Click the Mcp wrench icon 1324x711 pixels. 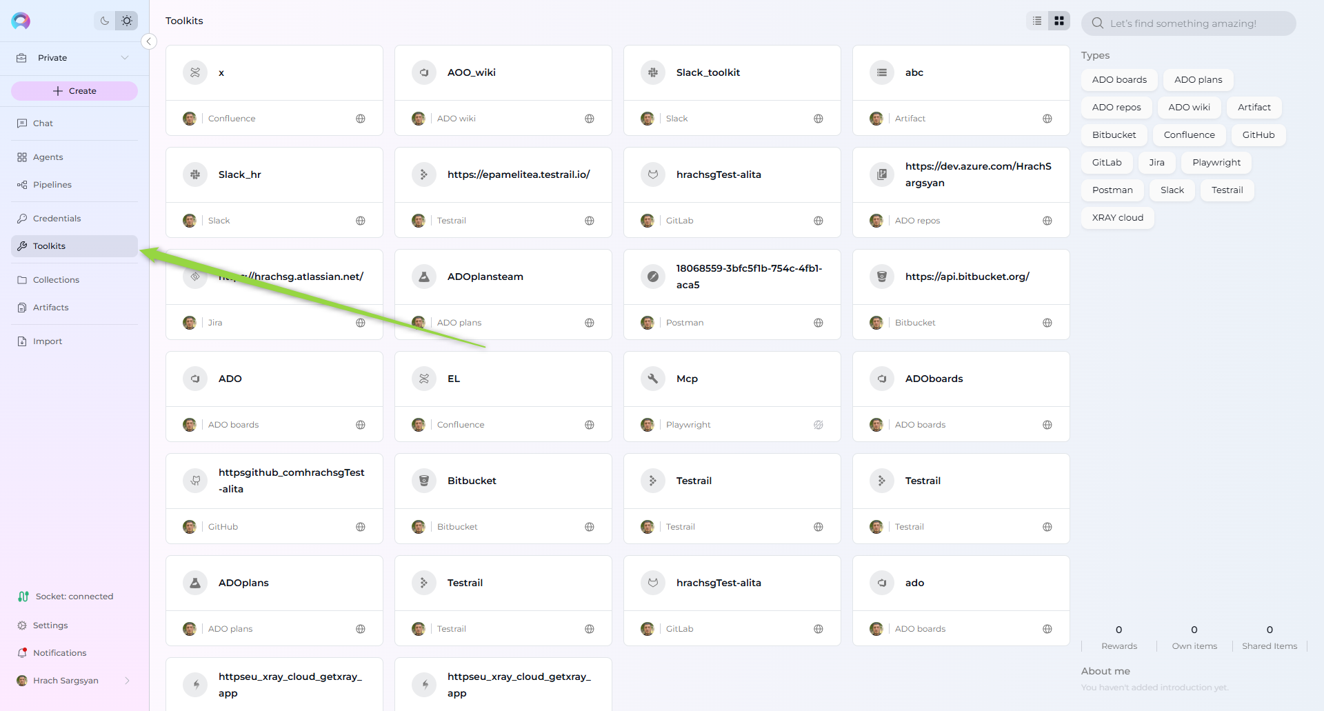[653, 379]
